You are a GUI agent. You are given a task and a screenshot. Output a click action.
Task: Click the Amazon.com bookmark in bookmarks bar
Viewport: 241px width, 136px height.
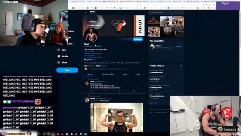pyautogui.click(x=189, y=8)
